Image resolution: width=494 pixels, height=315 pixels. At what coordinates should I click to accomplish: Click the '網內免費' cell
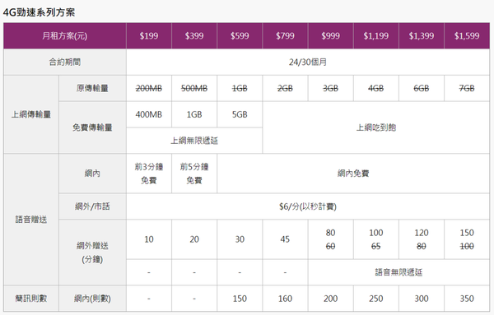[x=353, y=174]
